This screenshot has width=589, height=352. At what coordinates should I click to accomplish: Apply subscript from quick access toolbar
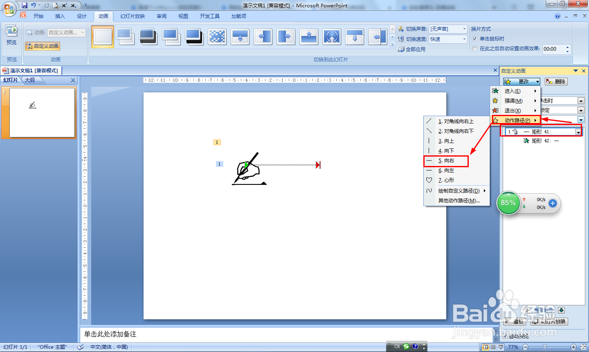pos(74,5)
